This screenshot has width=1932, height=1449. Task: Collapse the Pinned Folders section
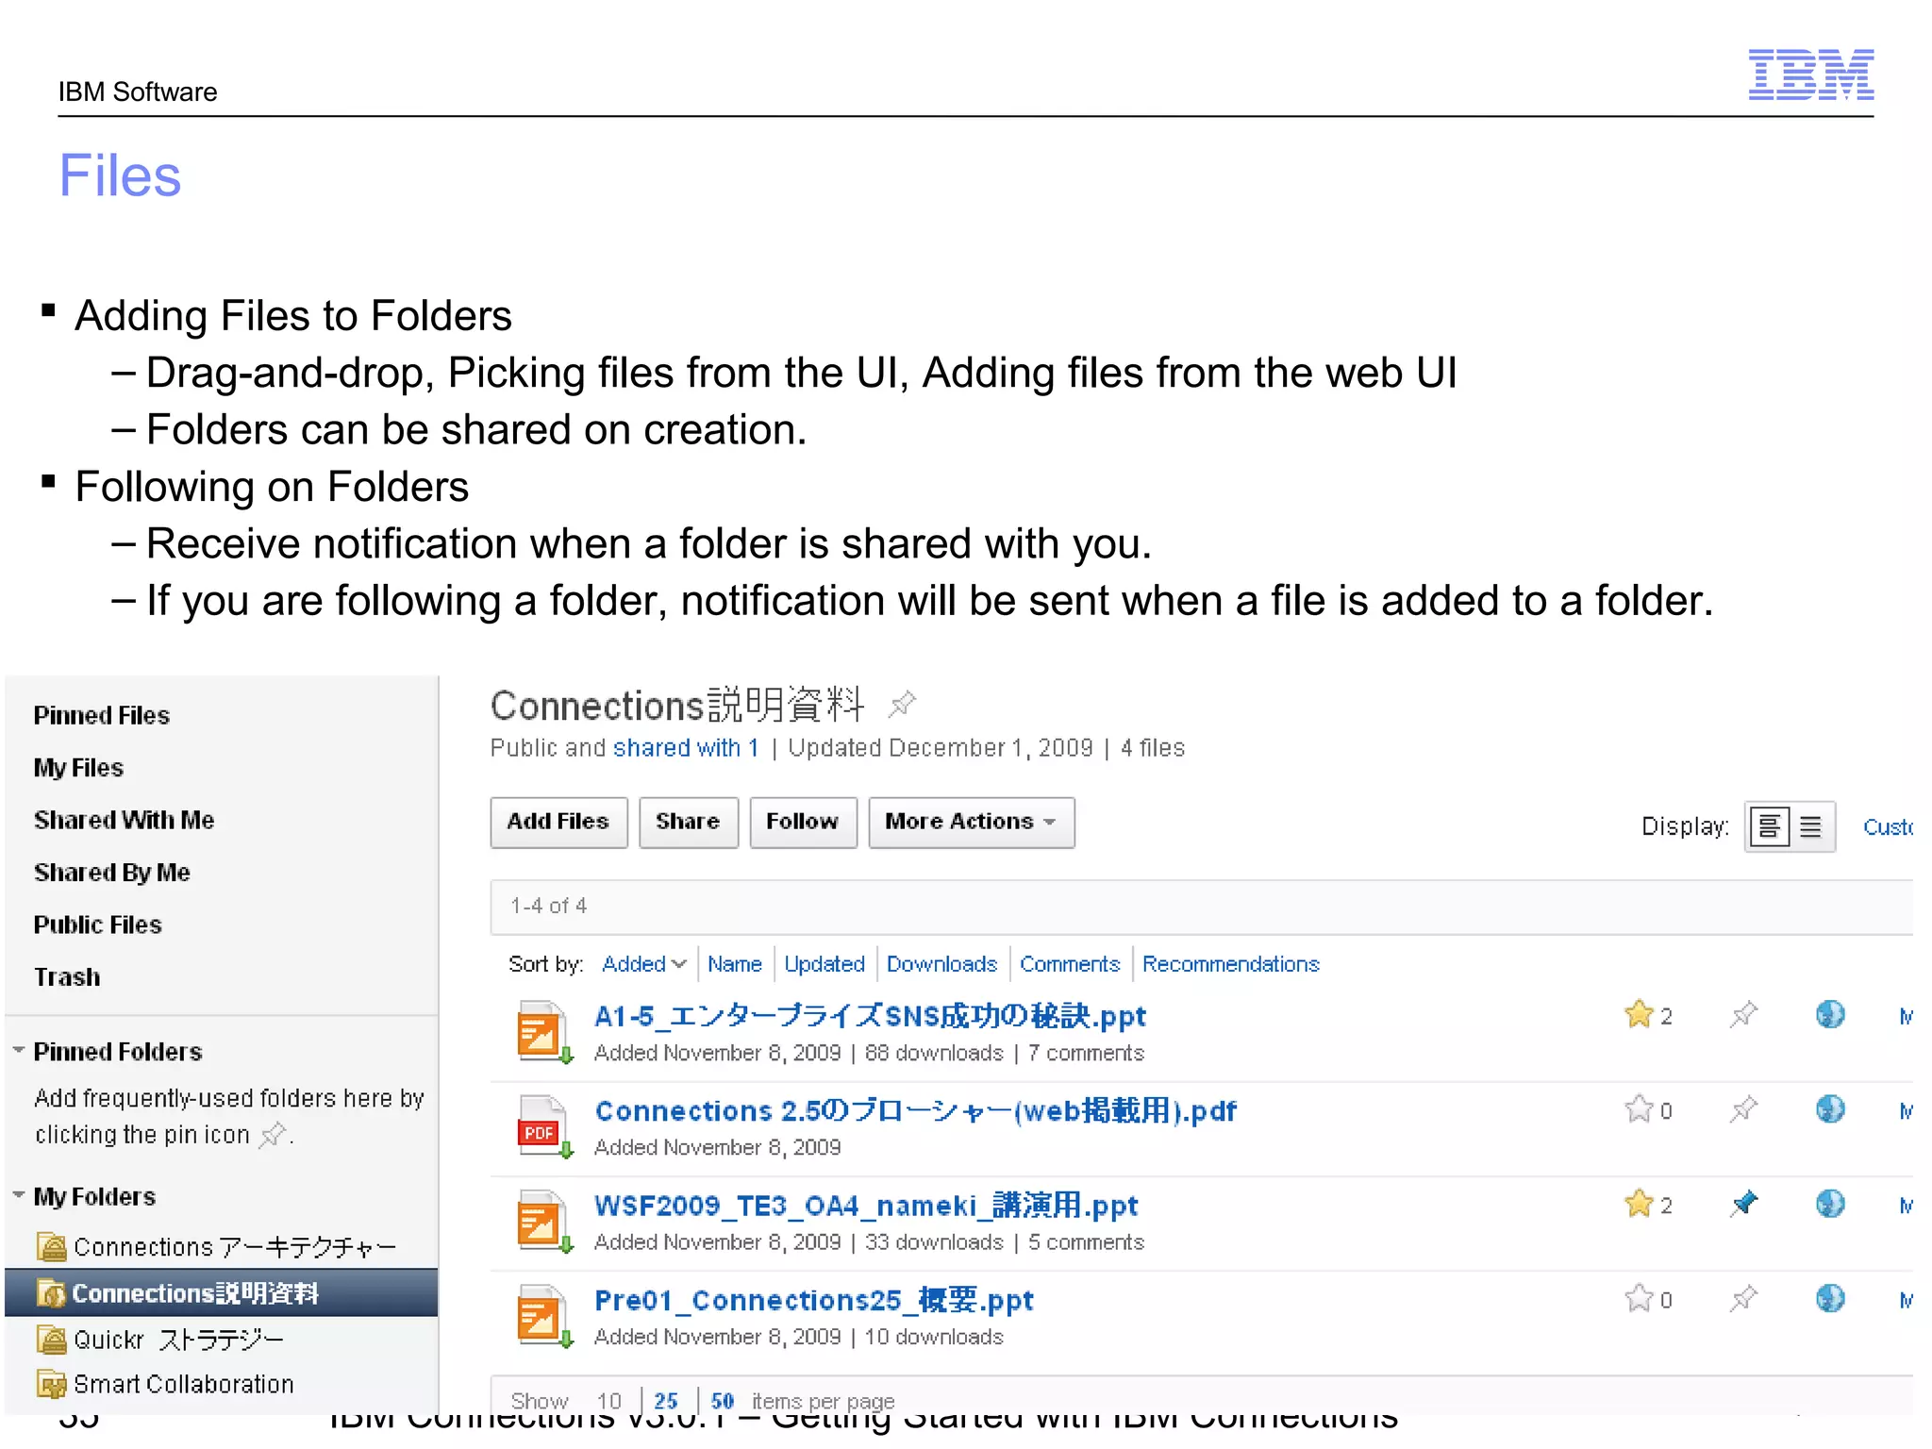[19, 1050]
